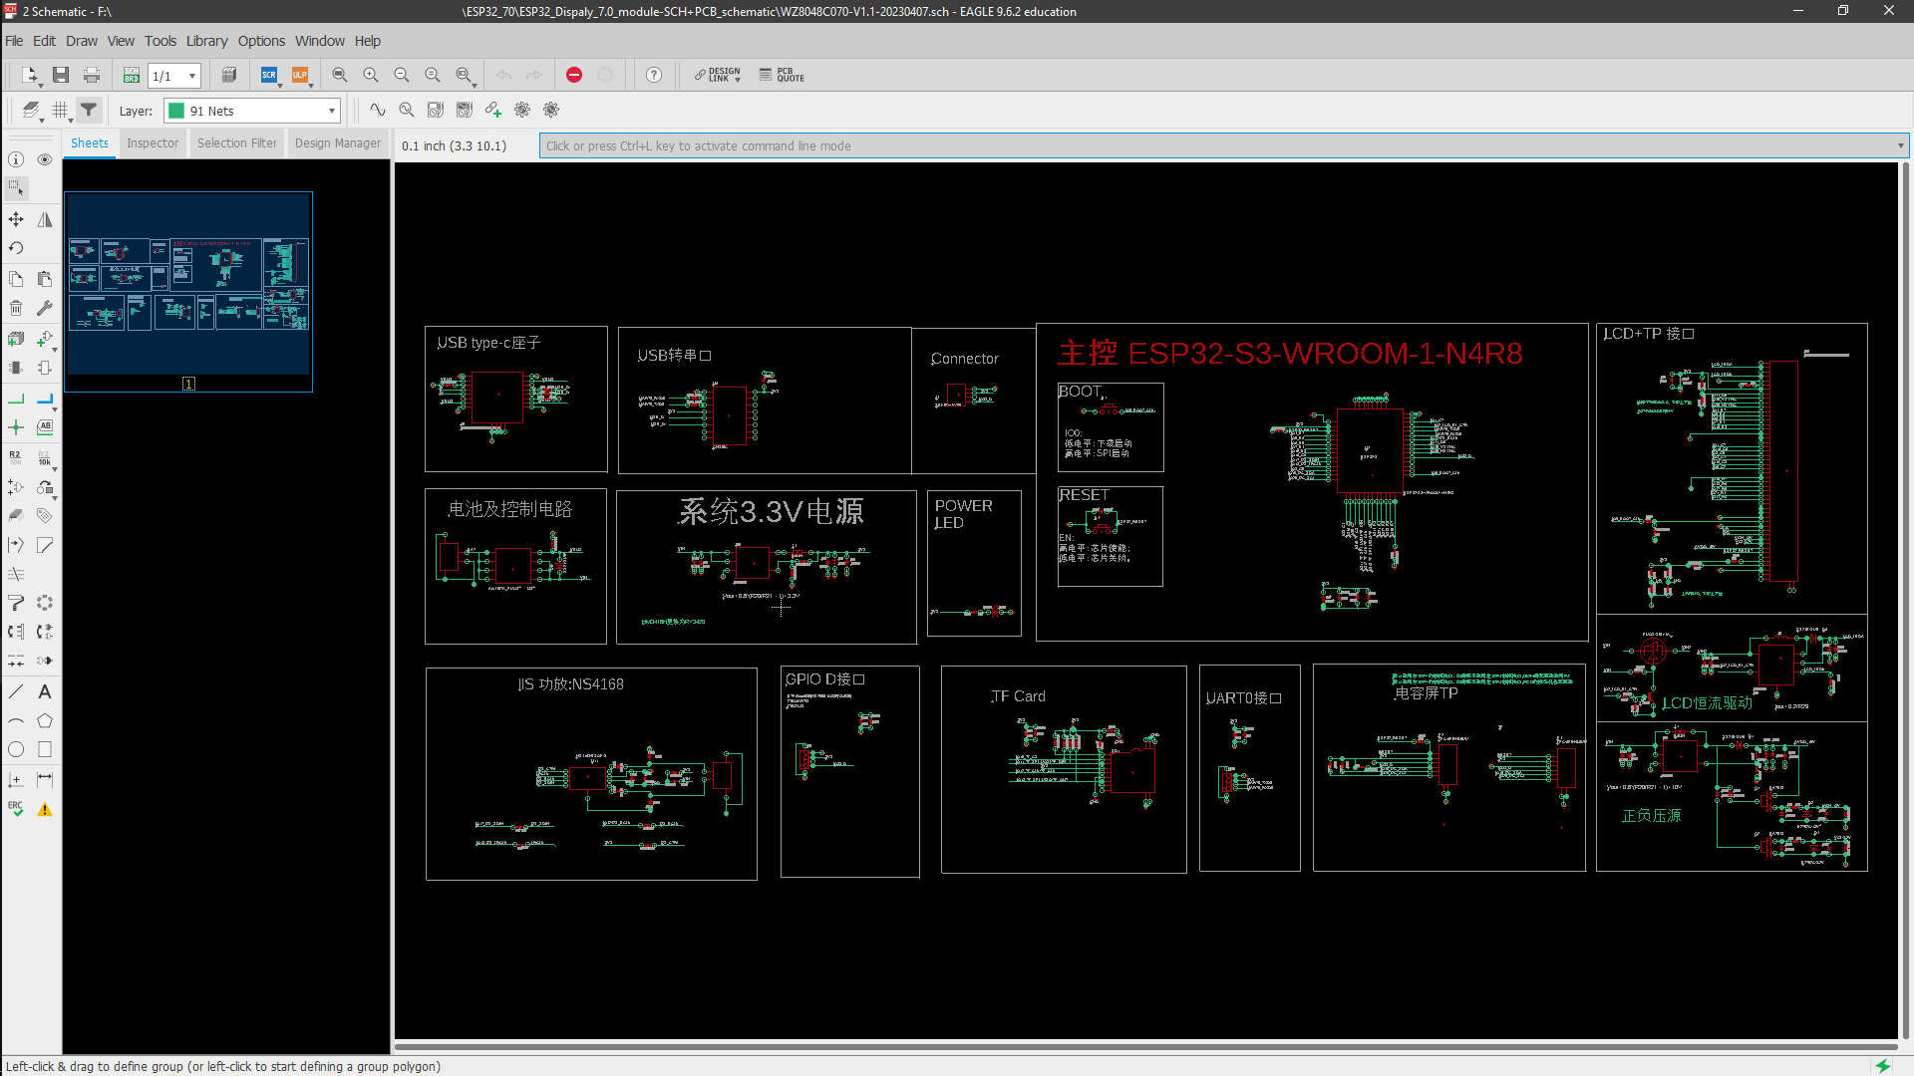1914x1076 pixels.
Task: Switch to the Inspector tab
Action: coord(153,143)
